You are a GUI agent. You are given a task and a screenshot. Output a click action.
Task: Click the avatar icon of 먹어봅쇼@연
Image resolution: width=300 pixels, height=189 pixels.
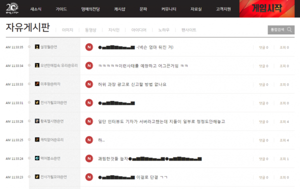pos(37,158)
